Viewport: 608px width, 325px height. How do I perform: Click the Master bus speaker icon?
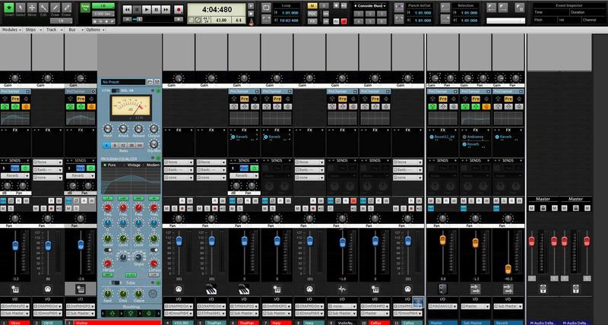coord(442,289)
